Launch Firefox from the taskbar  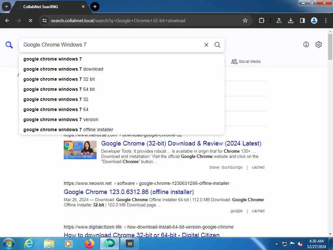pos(89,243)
